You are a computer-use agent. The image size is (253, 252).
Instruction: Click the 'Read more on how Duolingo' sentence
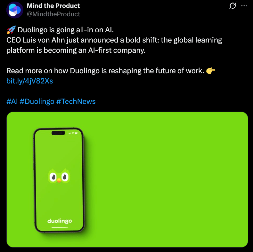pyautogui.click(x=105, y=71)
